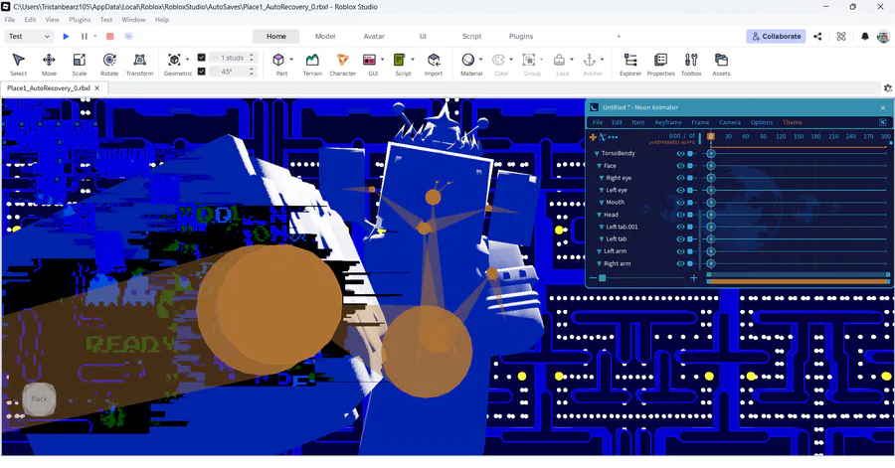The height and width of the screenshot is (468, 895).
Task: Click the orange timeline range bar
Action: [798, 281]
